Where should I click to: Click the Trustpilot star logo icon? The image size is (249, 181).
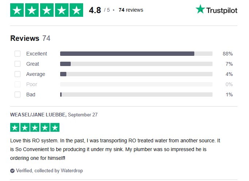click(x=200, y=9)
